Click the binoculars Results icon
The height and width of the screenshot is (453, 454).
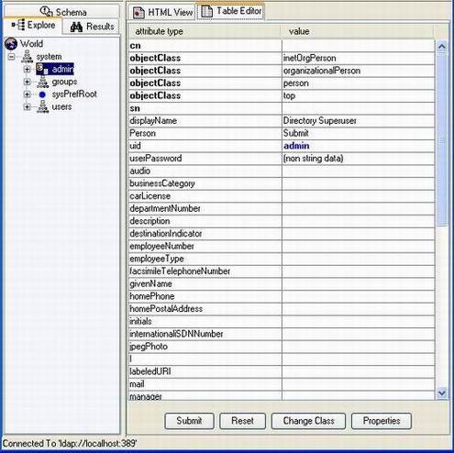[76, 27]
